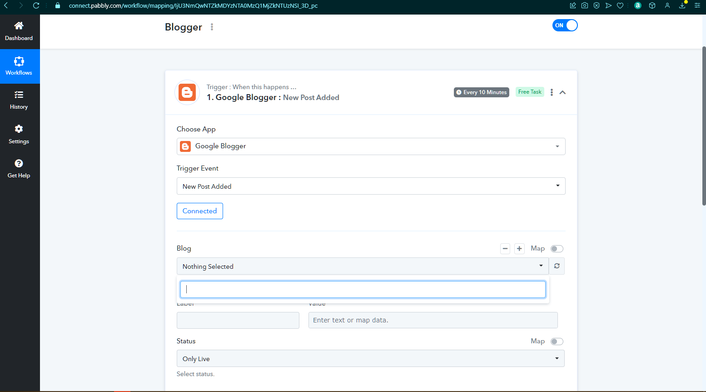Click the 'Enter text or map data' value field

pyautogui.click(x=433, y=320)
